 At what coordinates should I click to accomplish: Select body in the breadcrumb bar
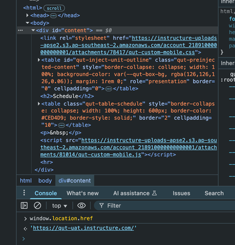pos(45,181)
